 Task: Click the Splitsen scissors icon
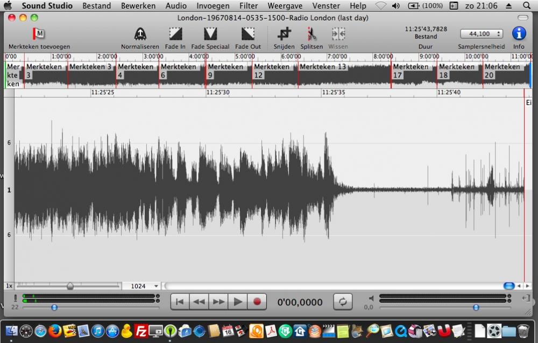(312, 34)
